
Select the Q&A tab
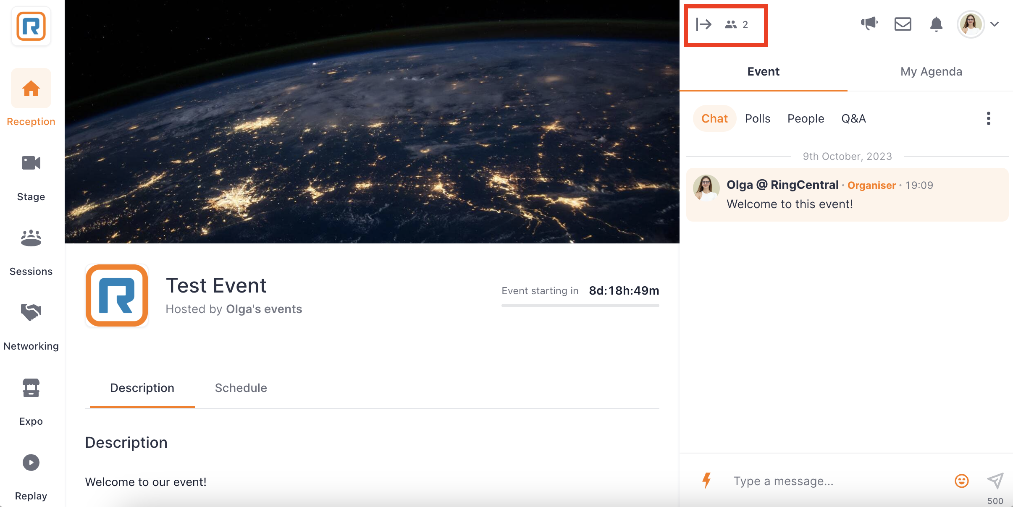(853, 118)
